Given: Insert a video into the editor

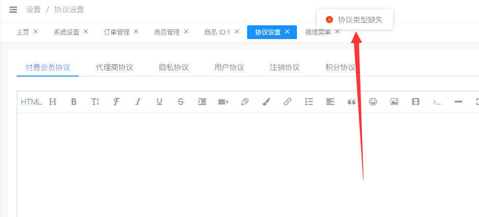Looking at the screenshot, I should pos(415,102).
